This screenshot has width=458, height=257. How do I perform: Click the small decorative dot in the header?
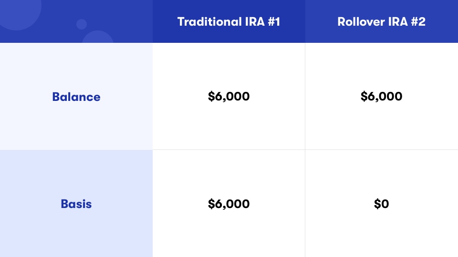[x=82, y=24]
